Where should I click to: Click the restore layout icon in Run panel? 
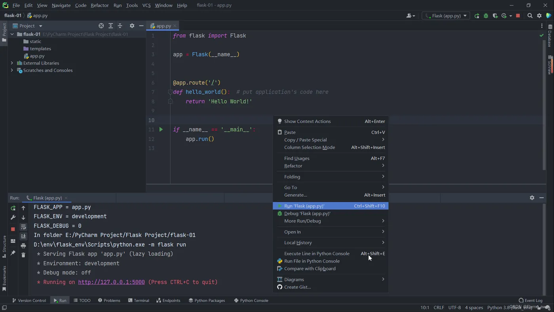tap(13, 241)
